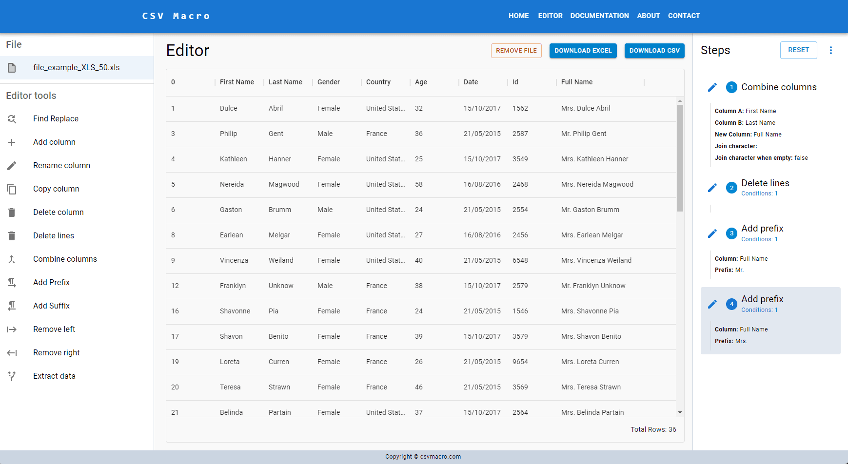Click the REMOVE FILE button
This screenshot has width=848, height=464.
516,51
